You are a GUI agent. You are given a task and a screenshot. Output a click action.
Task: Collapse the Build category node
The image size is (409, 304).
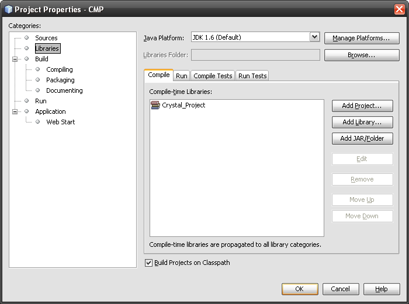[15, 59]
